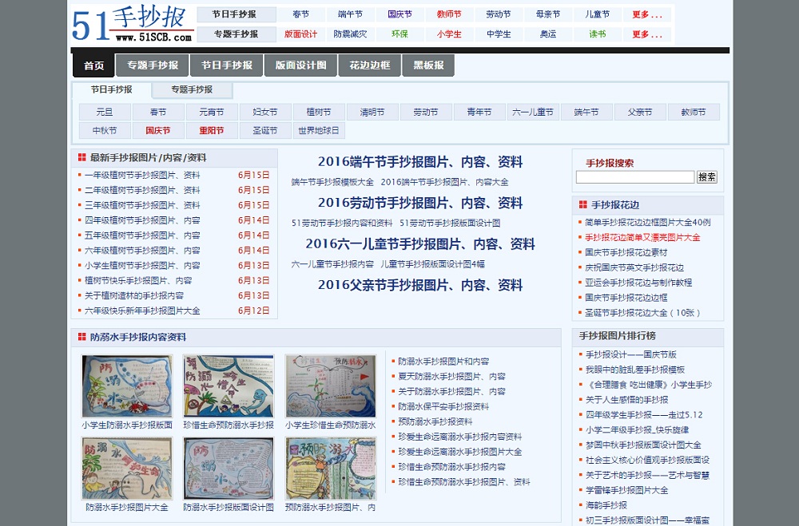Open the header 奥运 link
799x526 pixels.
click(548, 34)
